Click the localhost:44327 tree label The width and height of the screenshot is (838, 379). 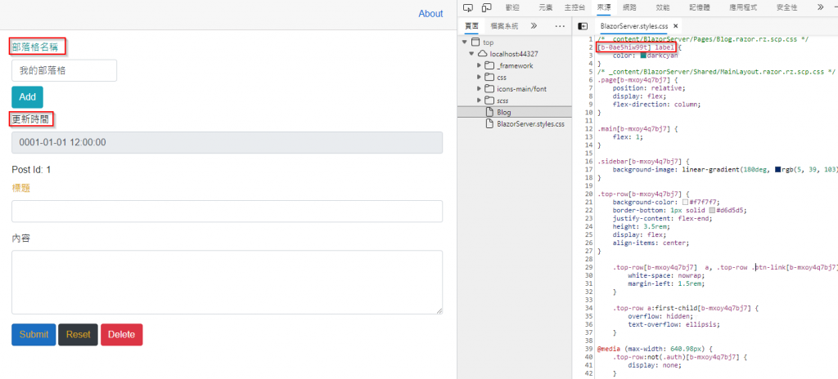tap(514, 54)
